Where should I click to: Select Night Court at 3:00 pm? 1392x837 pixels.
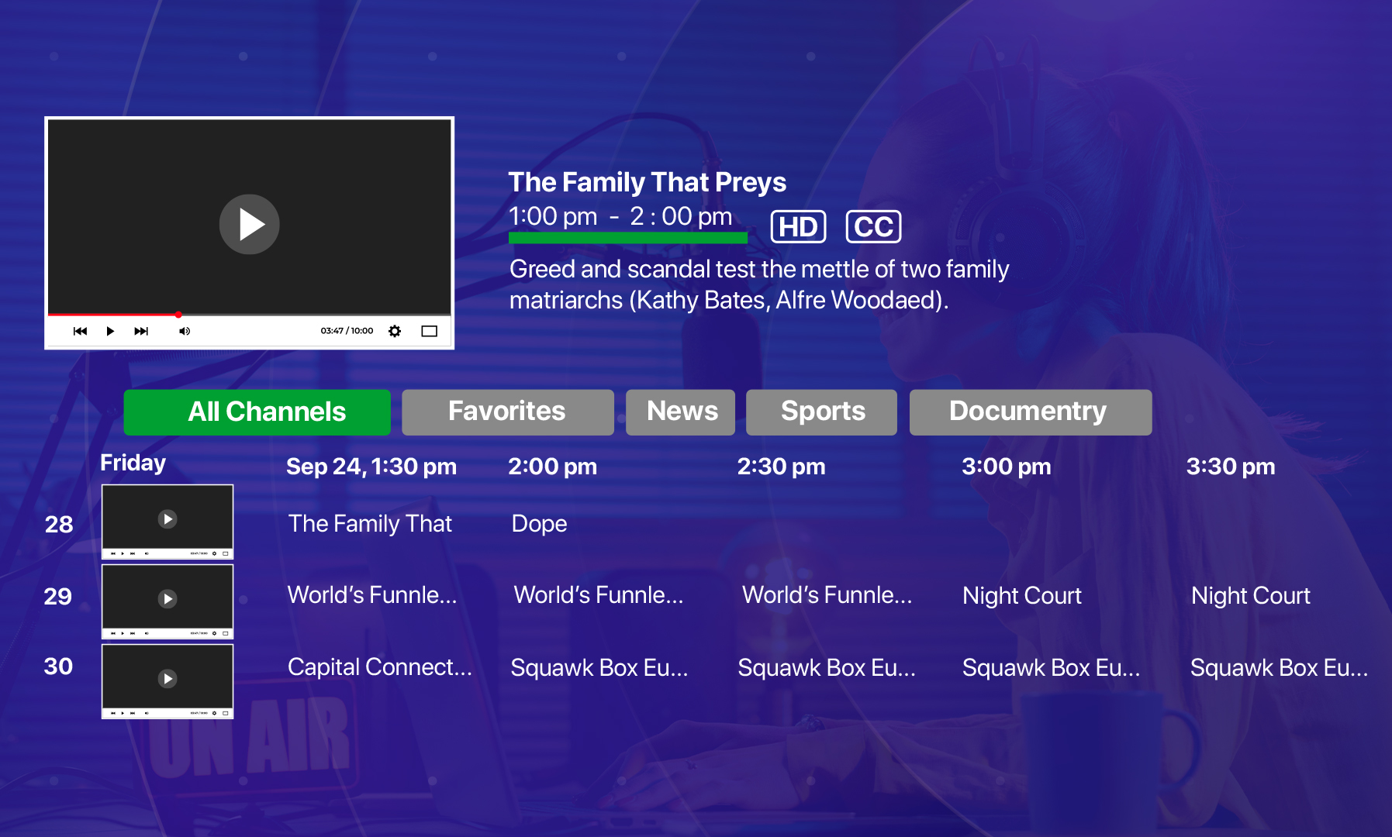click(1022, 596)
